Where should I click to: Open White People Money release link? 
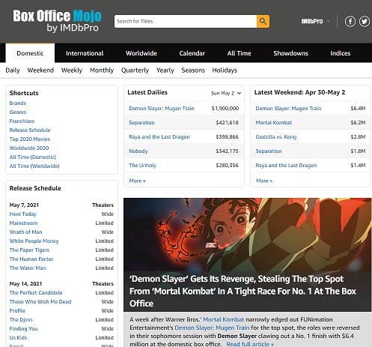click(x=34, y=241)
